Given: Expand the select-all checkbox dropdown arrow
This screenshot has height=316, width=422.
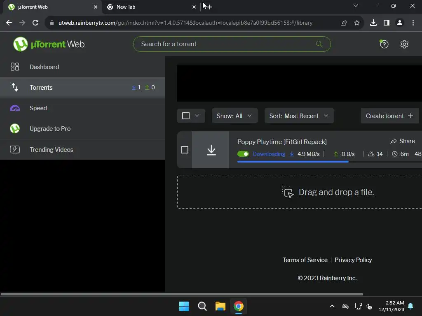Looking at the screenshot, I should click(197, 116).
